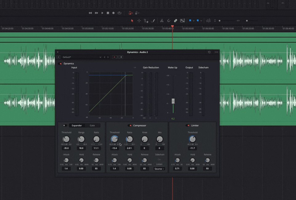Click the Expander Range value 18.0
Screen dimensions: 296x200
81,148
